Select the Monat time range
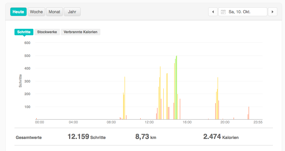 (x=54, y=12)
